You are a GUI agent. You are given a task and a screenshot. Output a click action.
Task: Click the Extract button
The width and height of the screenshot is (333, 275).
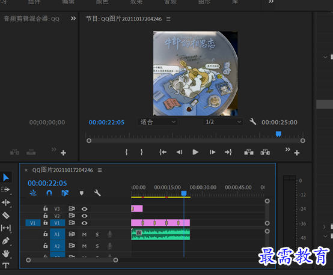(x=265, y=152)
